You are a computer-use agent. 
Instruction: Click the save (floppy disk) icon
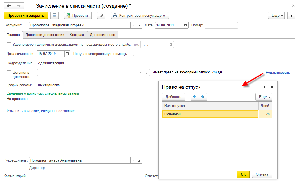tap(55, 16)
